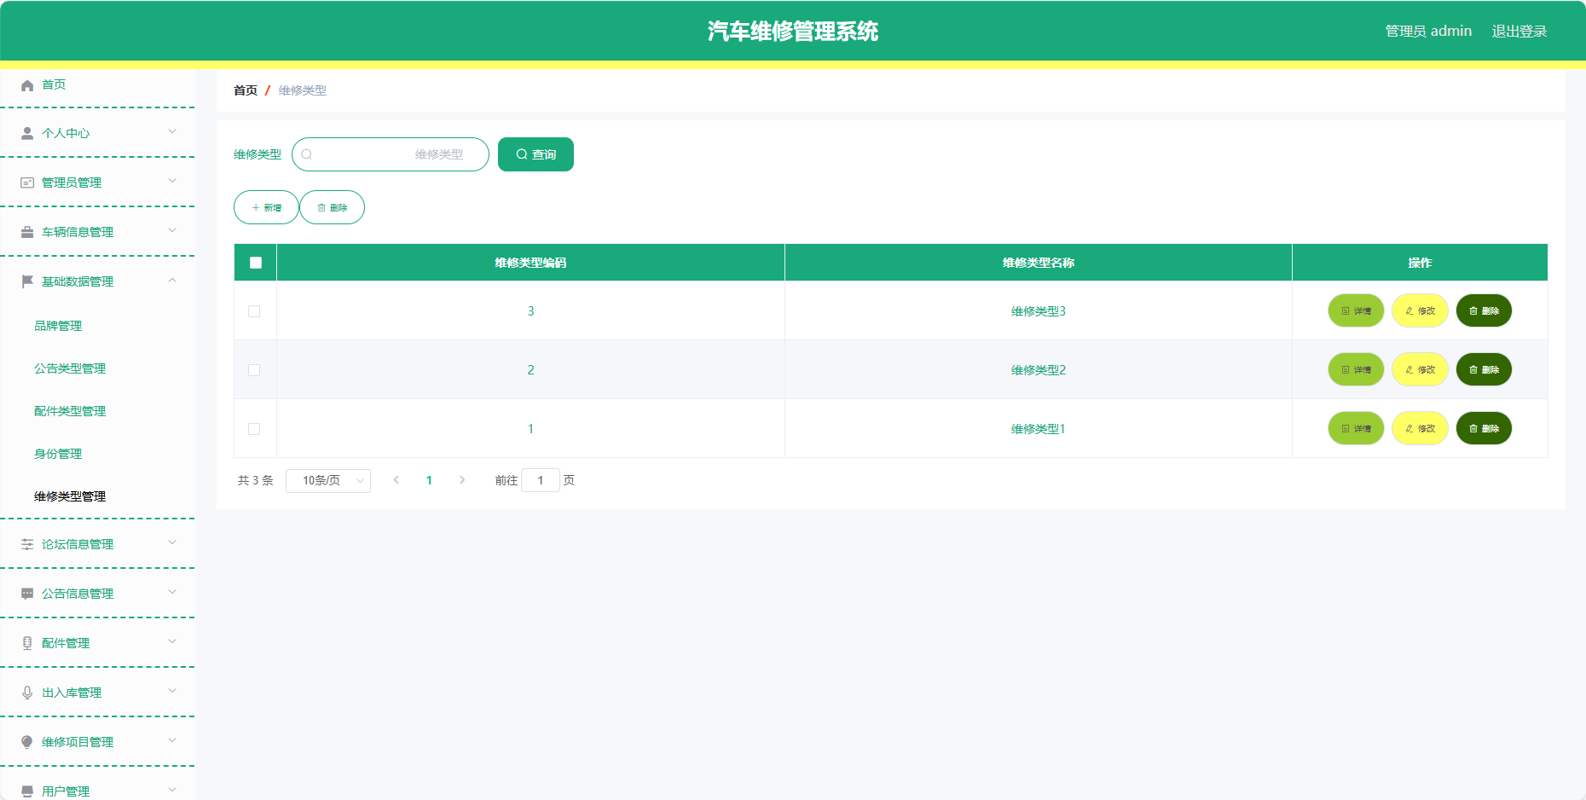
Task: Click the 维修类型2 name cell
Action: pos(1039,370)
